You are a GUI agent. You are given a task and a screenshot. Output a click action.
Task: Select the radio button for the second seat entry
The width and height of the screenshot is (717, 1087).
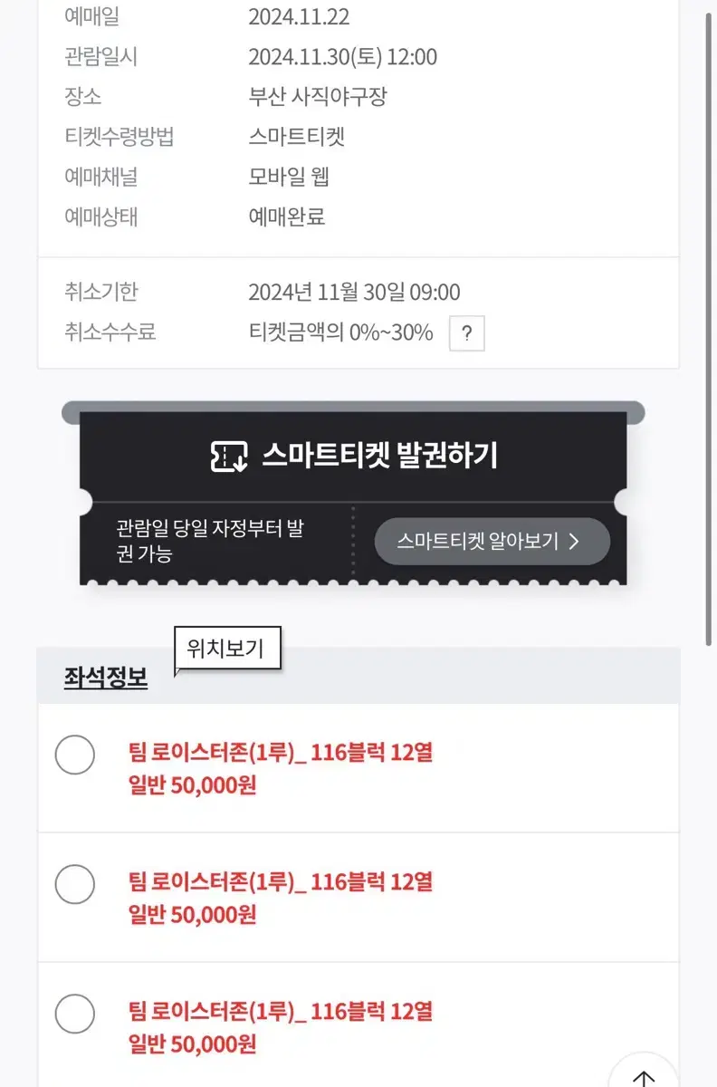pyautogui.click(x=75, y=884)
